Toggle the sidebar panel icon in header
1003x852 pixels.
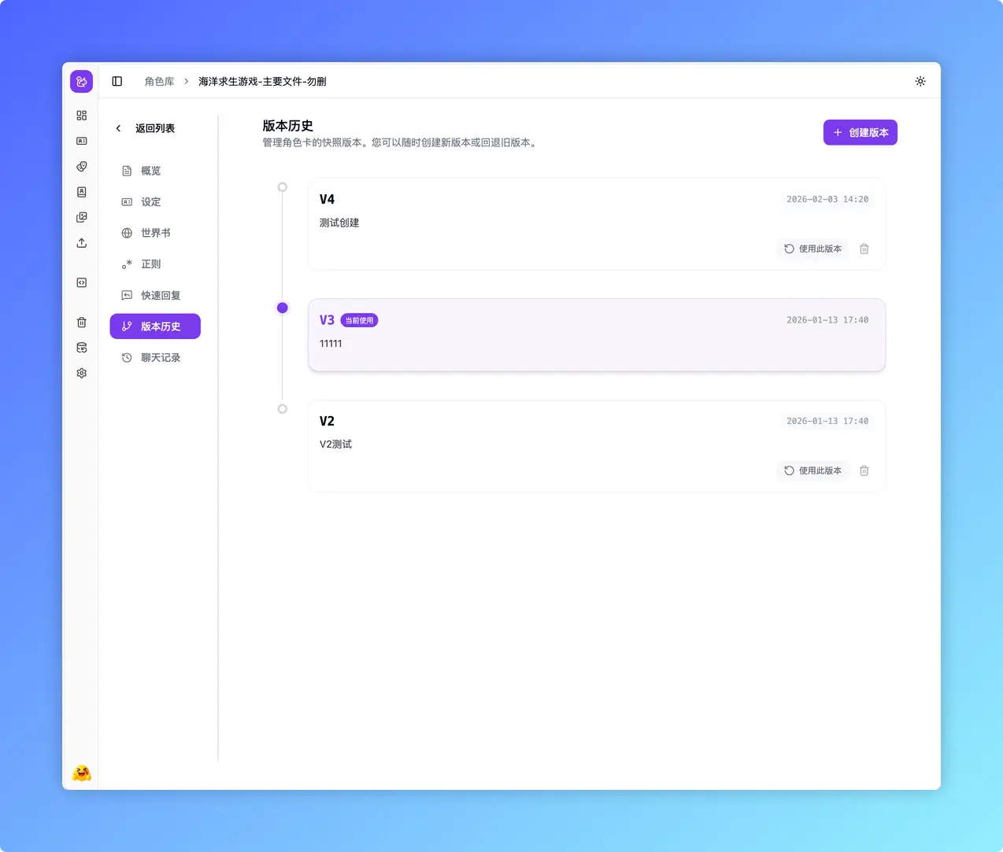tap(117, 81)
